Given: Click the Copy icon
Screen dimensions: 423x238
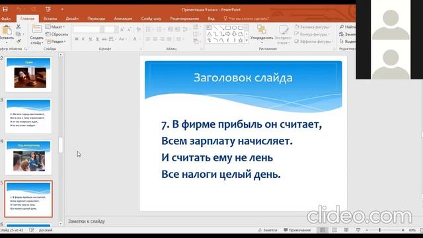Looking at the screenshot, I should tap(19, 34).
